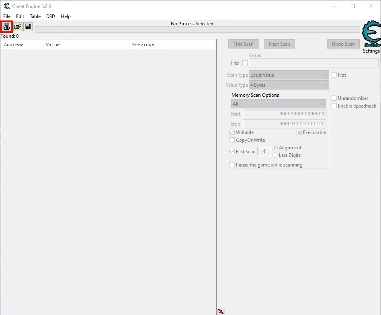381x315 pixels.
Task: Open the Help menu
Action: coord(66,16)
